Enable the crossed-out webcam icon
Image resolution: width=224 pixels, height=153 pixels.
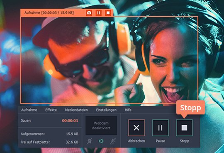pos(90,141)
